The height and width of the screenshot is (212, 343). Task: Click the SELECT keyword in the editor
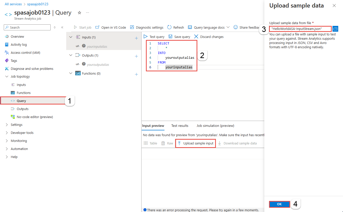point(163,43)
